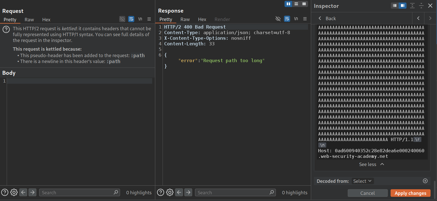Screen dimensions: 437x201
Task: Open the Decoded from Select dropdown
Action: tap(362, 181)
